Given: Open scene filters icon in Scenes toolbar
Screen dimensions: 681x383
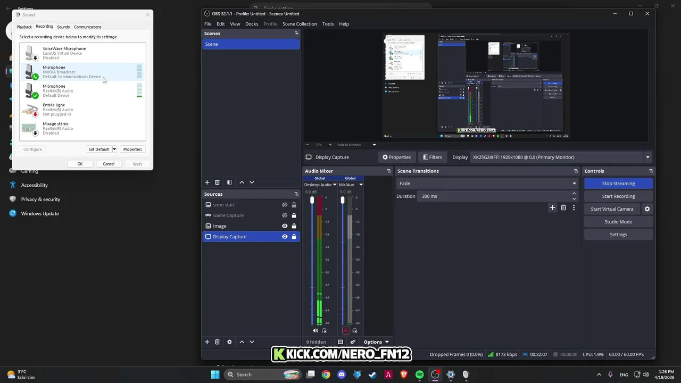Looking at the screenshot, I should (x=229, y=182).
